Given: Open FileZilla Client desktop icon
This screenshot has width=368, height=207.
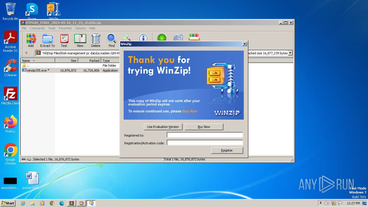Looking at the screenshot, I should pos(10,96).
